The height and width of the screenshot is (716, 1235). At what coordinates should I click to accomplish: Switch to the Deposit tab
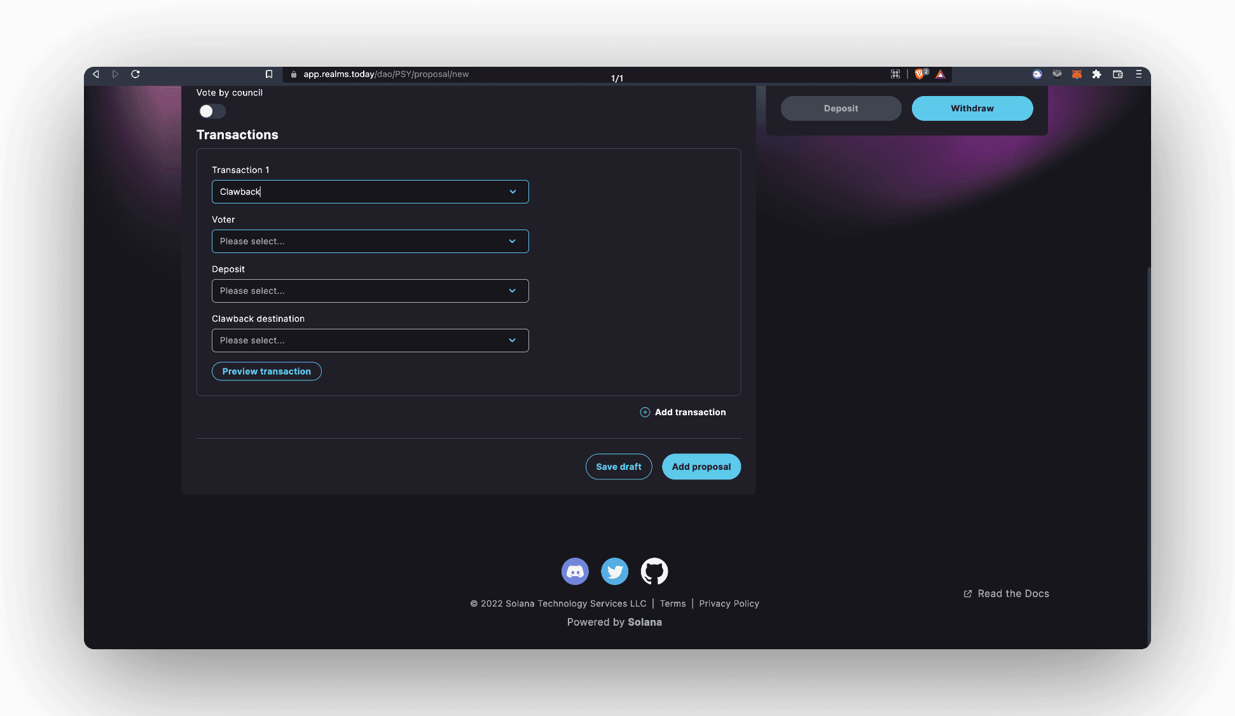click(x=841, y=108)
